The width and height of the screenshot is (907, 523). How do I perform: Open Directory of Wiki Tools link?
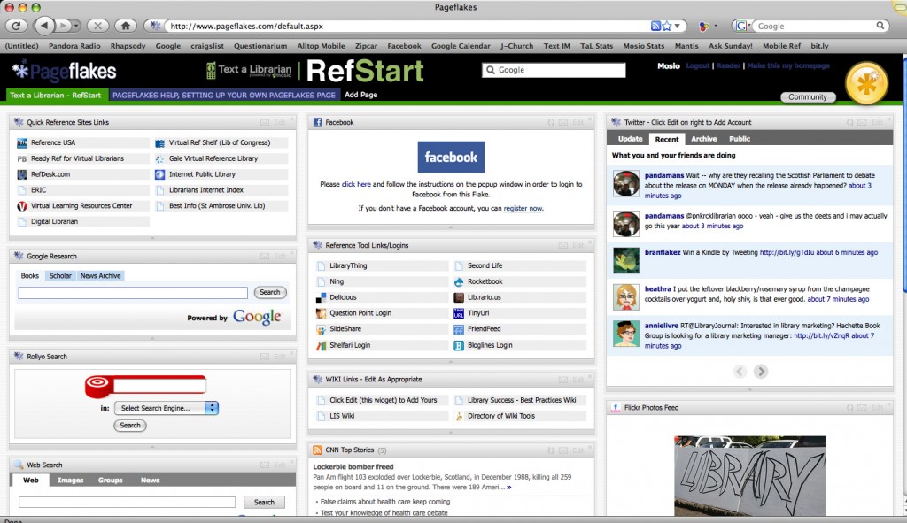[x=501, y=416]
